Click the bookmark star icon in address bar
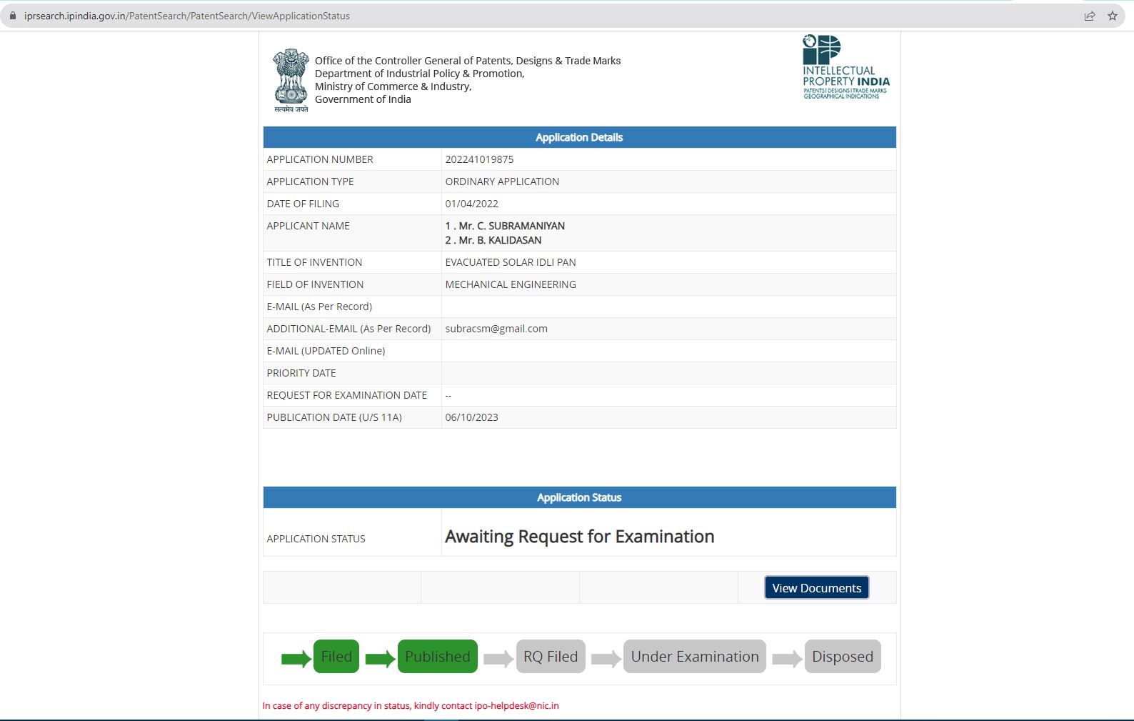The width and height of the screenshot is (1134, 721). pos(1112,16)
